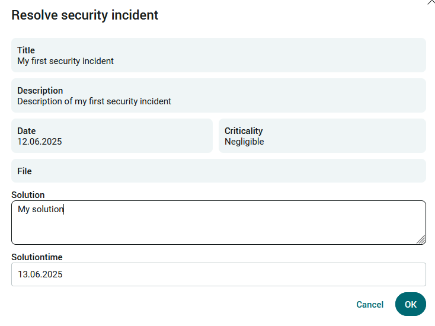Viewport: 435px width, 326px height.
Task: Select the Title read-only field box
Action: pyautogui.click(x=219, y=55)
